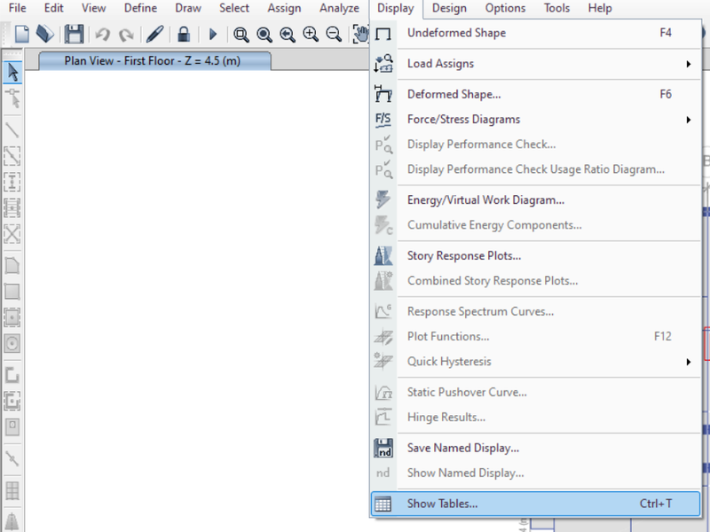The width and height of the screenshot is (710, 532).
Task: Select the draw rectangular floor tool
Action: click(12, 292)
